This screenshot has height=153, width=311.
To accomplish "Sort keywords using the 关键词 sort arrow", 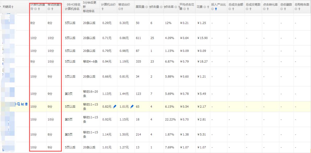I will pos(12,7).
